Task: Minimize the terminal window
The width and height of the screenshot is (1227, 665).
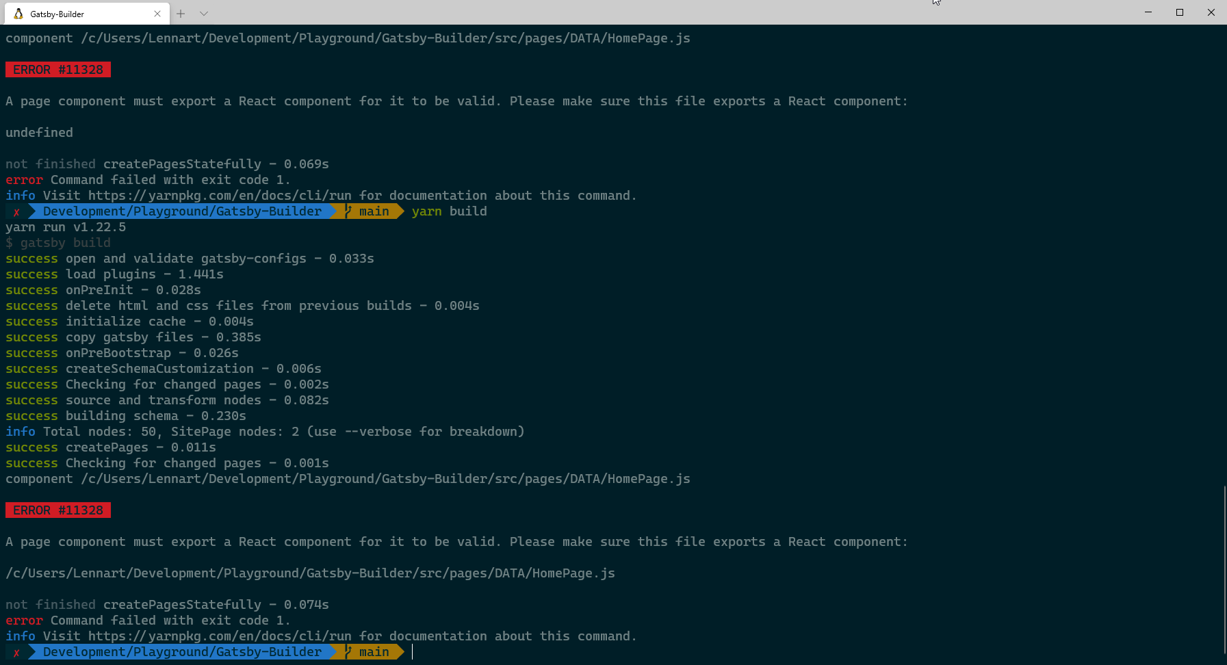Action: coord(1148,12)
